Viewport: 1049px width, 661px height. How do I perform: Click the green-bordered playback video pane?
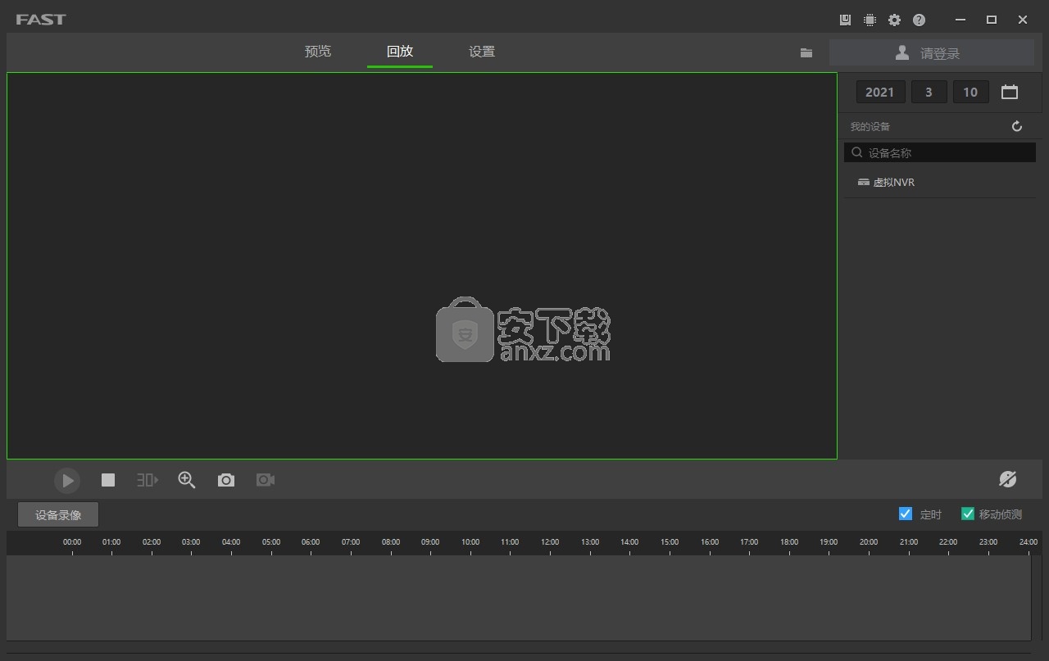point(422,265)
